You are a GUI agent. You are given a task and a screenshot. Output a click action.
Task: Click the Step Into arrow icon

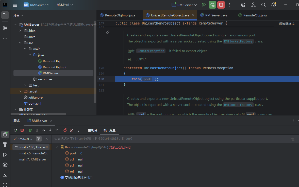pos(50,130)
